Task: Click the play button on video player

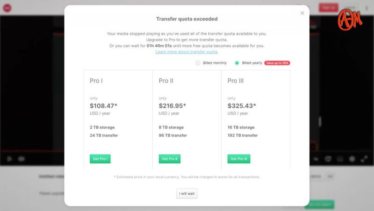Action: pos(9,159)
